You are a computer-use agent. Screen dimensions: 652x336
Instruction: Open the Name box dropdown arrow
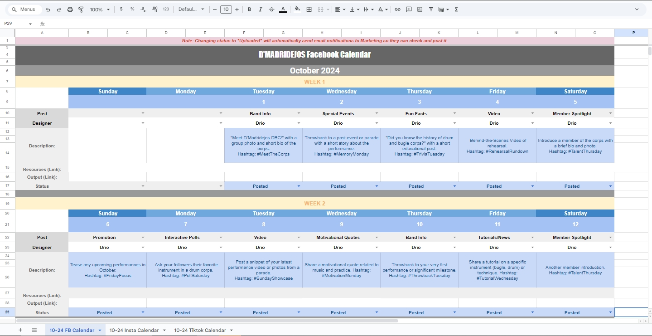(30, 24)
